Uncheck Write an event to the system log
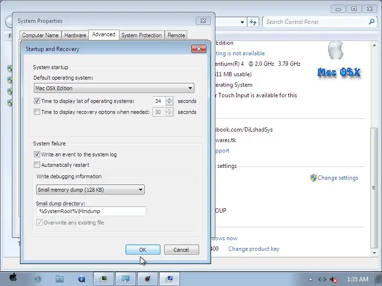This screenshot has width=382, height=286. pos(37,154)
